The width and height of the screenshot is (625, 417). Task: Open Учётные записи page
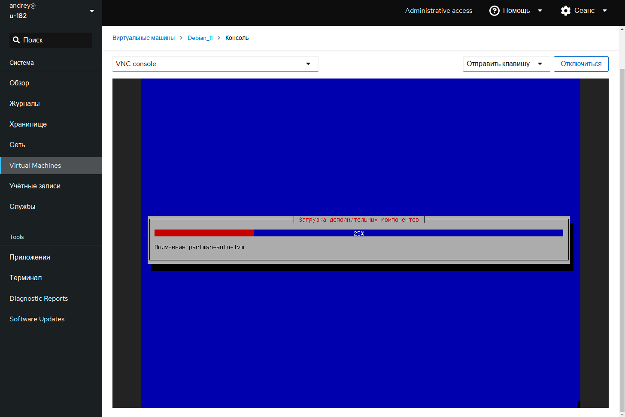[x=35, y=186]
